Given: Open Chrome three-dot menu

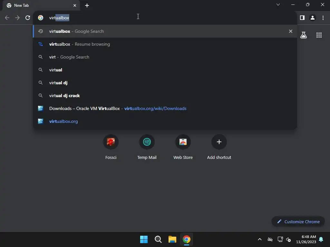Looking at the screenshot, I should [x=323, y=18].
